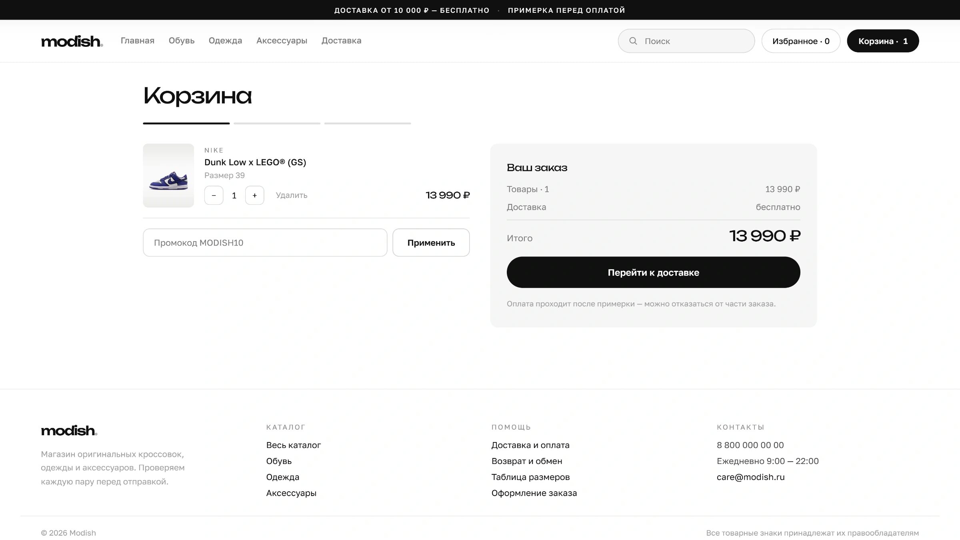Apply the promo code with Применить

pos(431,243)
